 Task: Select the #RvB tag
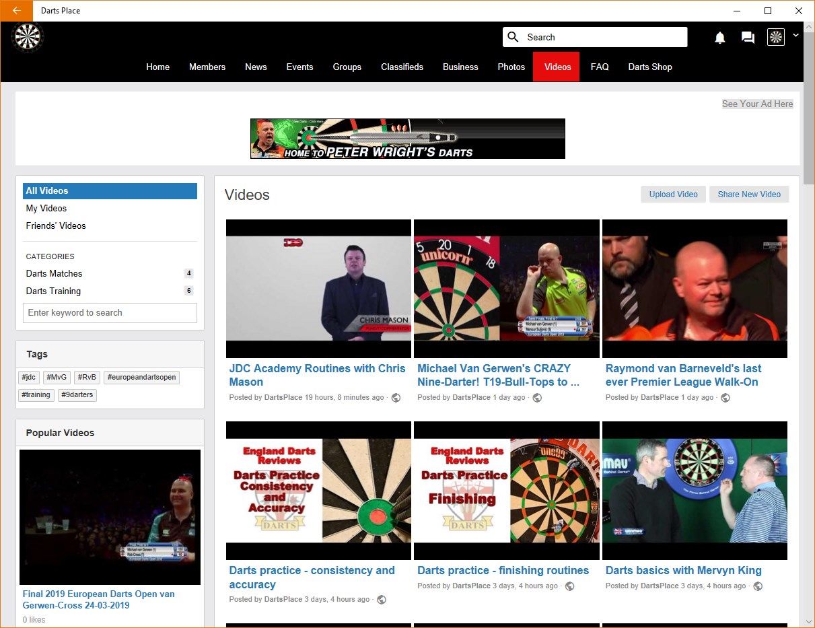87,378
